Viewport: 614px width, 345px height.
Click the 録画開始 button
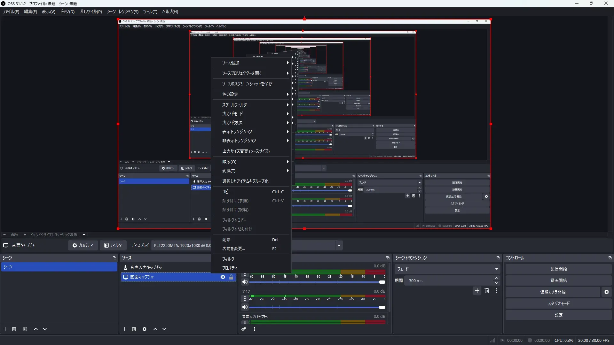coord(558,280)
